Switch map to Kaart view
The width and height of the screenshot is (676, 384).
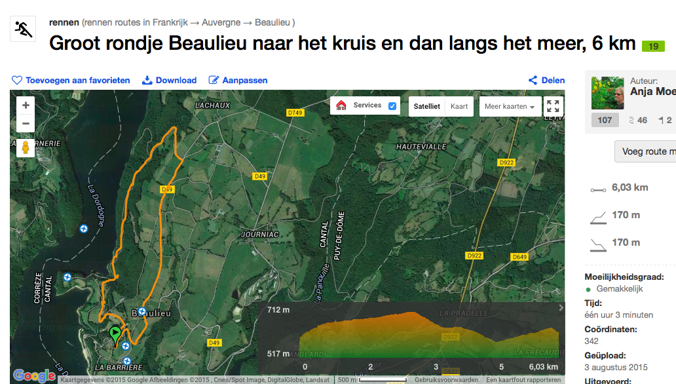(x=459, y=106)
